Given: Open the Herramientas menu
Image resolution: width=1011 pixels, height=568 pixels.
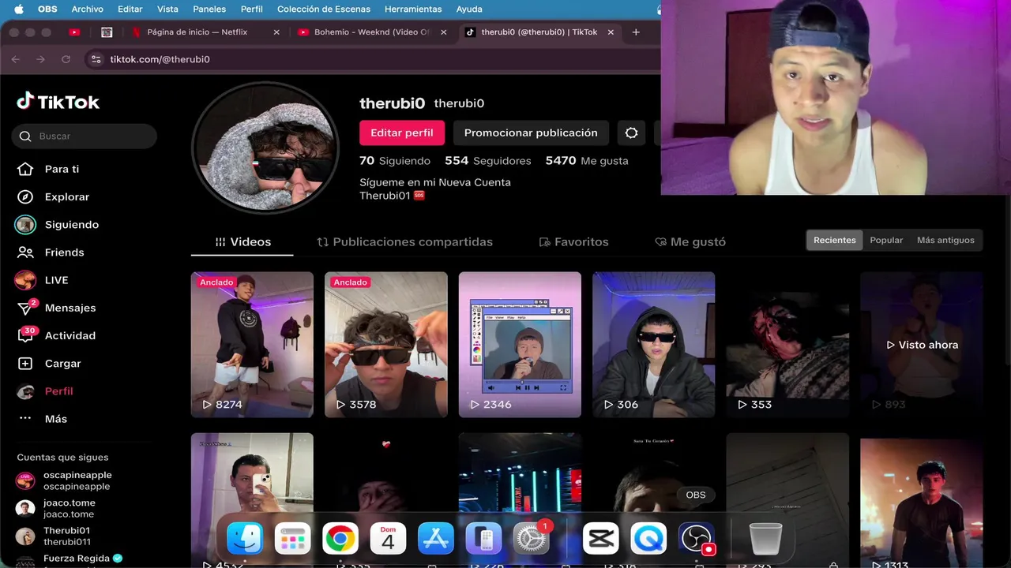Looking at the screenshot, I should (x=413, y=9).
